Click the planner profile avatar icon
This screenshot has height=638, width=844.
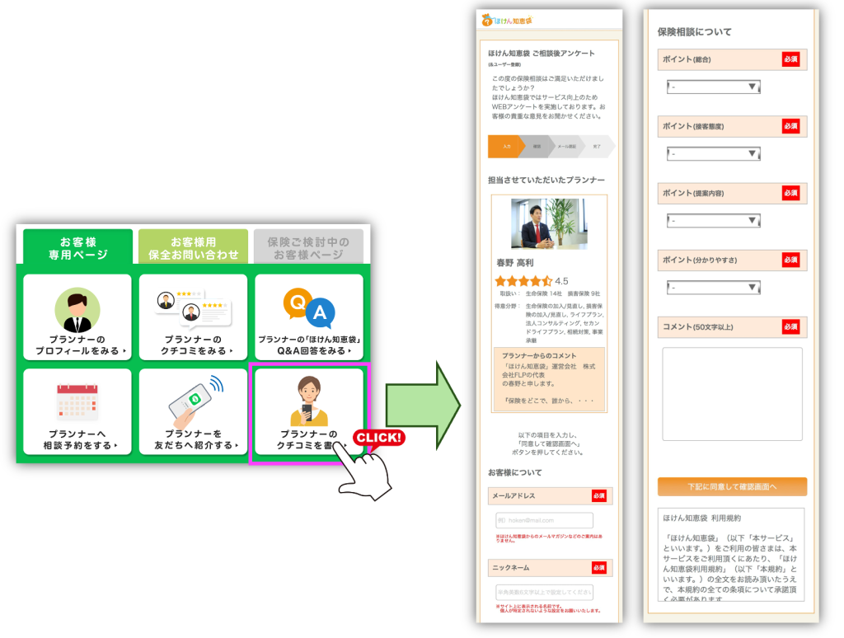click(77, 310)
